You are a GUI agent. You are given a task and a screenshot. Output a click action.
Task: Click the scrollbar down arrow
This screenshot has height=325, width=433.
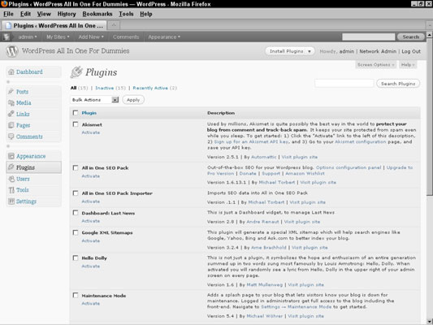click(430, 322)
